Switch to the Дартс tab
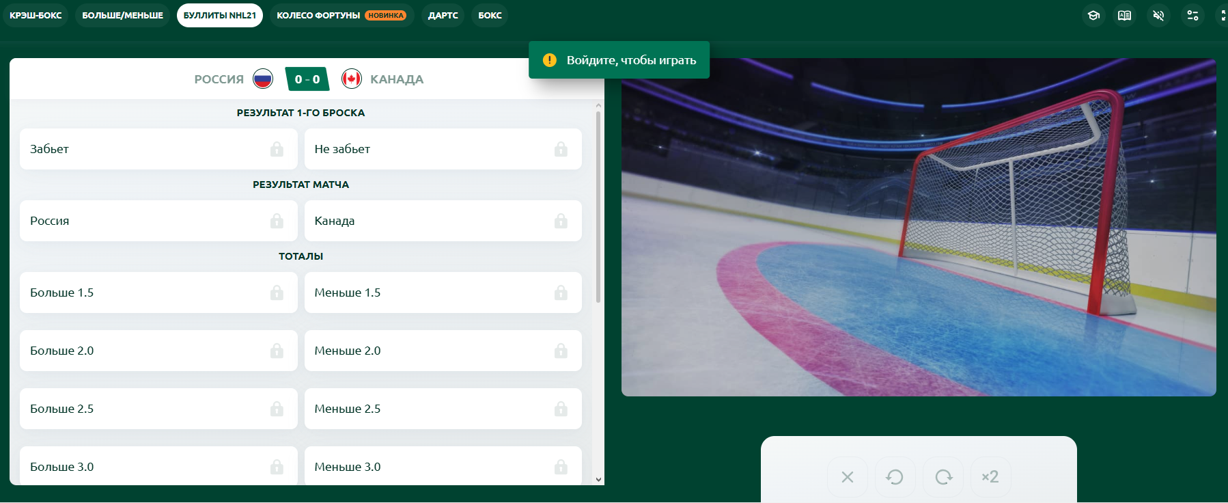 (443, 15)
